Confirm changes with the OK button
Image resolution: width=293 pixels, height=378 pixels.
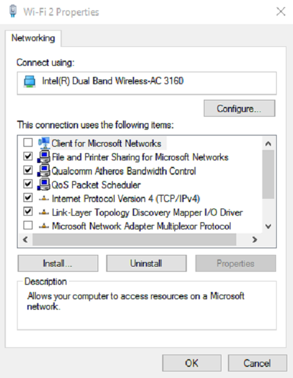tap(191, 363)
